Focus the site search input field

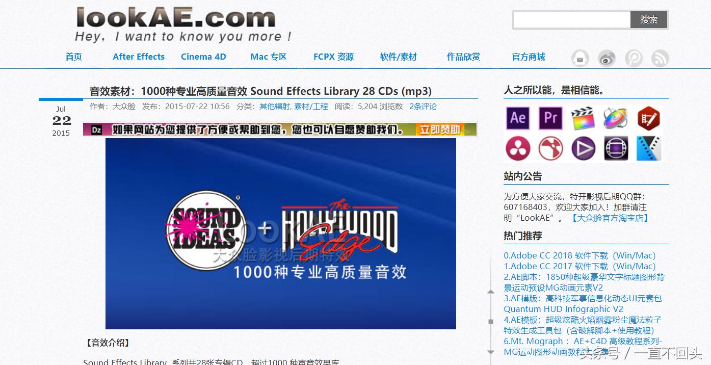572,20
